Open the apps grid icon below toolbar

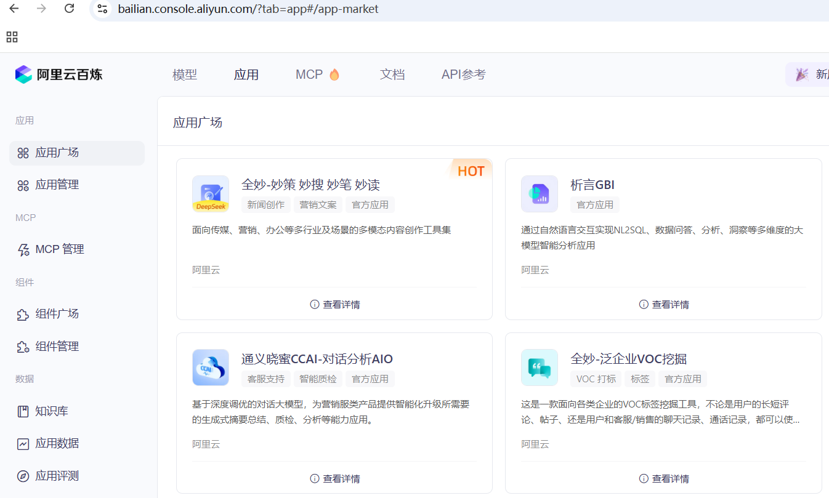click(12, 37)
